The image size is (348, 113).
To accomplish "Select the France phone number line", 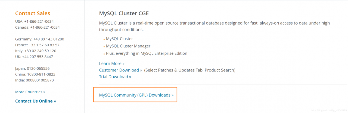I will click(x=37, y=45).
